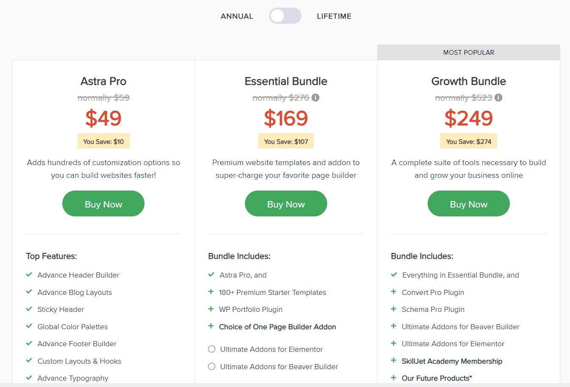This screenshot has width=570, height=387.
Task: Choose the LIFETIME billing label
Action: (x=334, y=16)
